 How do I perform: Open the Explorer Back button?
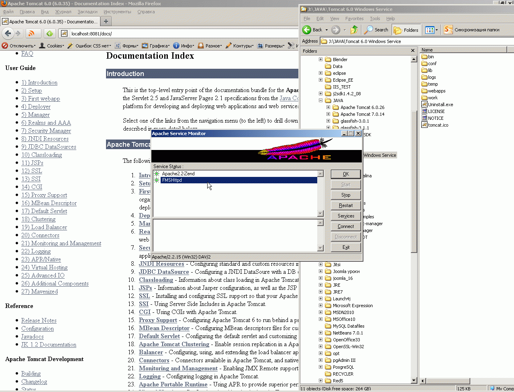(x=313, y=30)
